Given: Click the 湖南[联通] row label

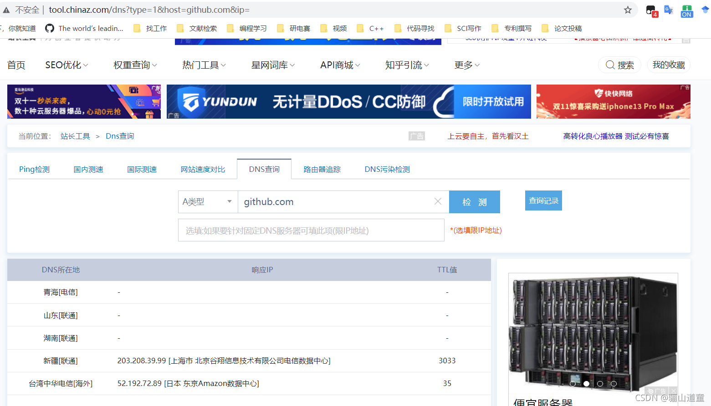Looking at the screenshot, I should pos(61,338).
